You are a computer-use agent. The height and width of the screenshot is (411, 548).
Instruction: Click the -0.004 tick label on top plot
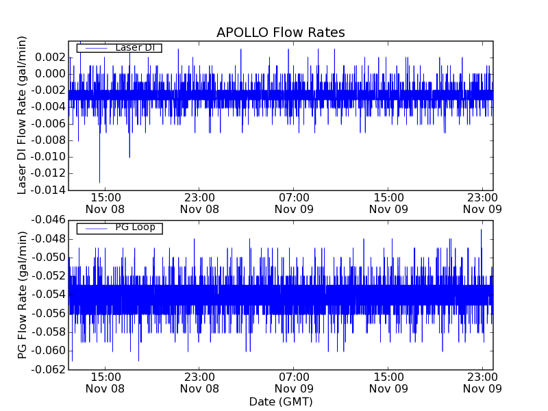pyautogui.click(x=48, y=107)
